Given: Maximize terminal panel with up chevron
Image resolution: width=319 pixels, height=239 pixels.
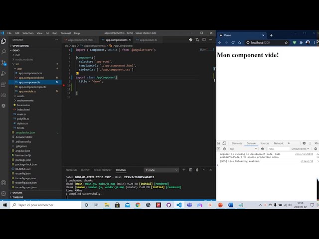Looking at the screenshot, I should point(204,170).
